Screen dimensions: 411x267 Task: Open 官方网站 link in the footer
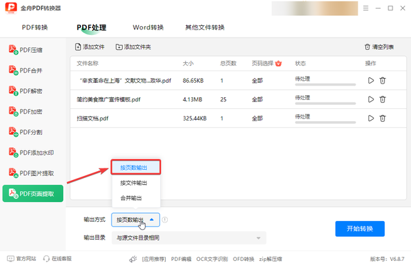click(x=21, y=259)
